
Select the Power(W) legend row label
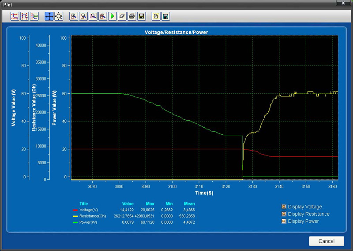[x=89, y=222]
